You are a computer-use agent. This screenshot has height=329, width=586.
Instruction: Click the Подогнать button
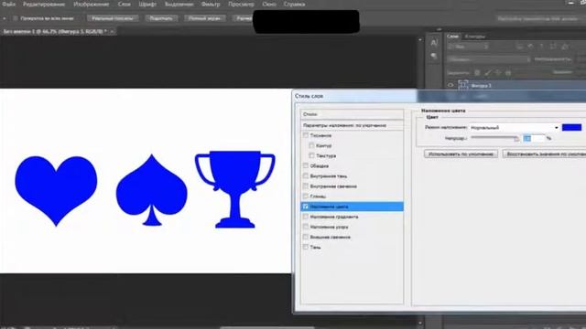pyautogui.click(x=161, y=18)
